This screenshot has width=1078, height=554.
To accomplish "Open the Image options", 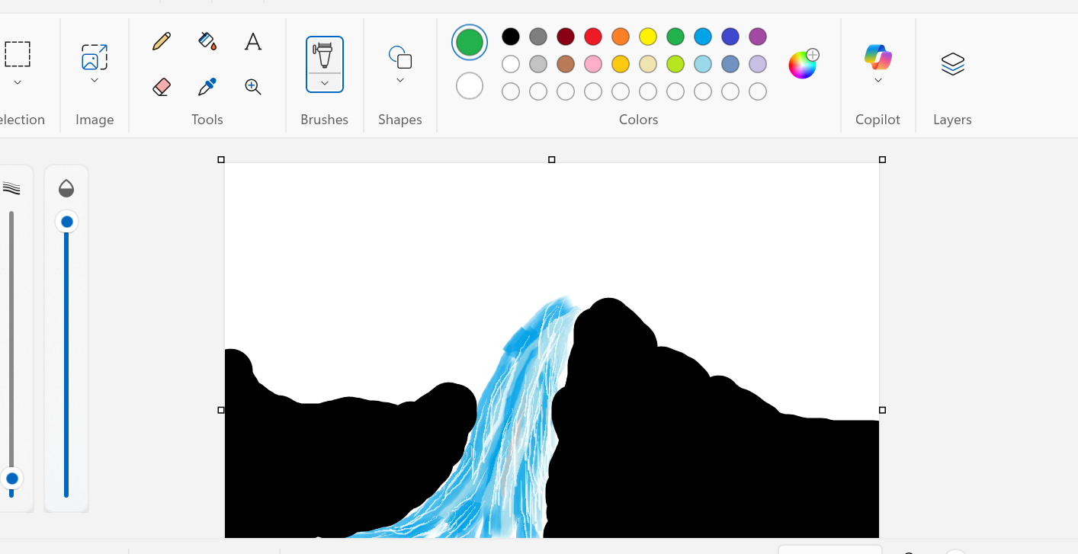I will coord(93,57).
